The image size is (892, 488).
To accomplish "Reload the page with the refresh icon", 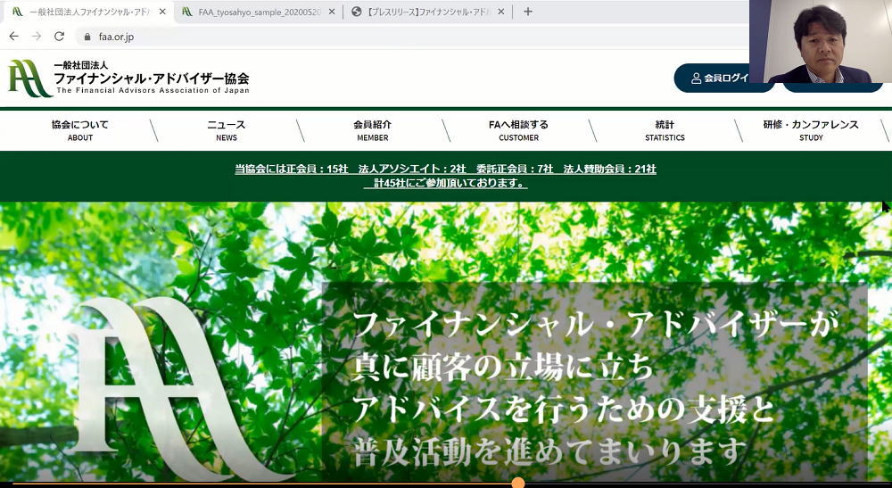I will (x=59, y=37).
